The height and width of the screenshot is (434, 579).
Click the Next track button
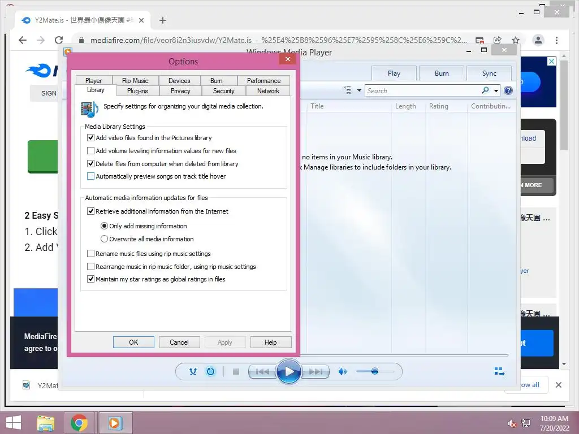coord(315,372)
